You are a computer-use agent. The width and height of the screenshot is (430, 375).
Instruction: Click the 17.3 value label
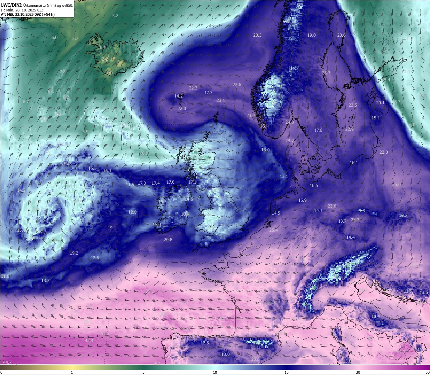(208, 93)
